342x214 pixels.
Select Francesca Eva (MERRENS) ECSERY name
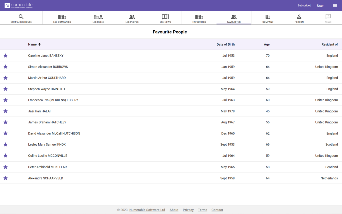[x=53, y=100]
